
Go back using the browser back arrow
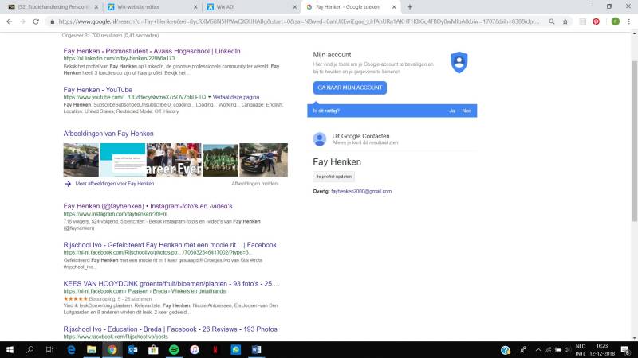(x=10, y=21)
